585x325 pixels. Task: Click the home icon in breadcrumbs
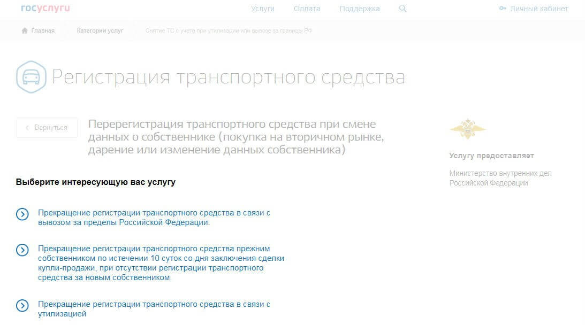25,30
